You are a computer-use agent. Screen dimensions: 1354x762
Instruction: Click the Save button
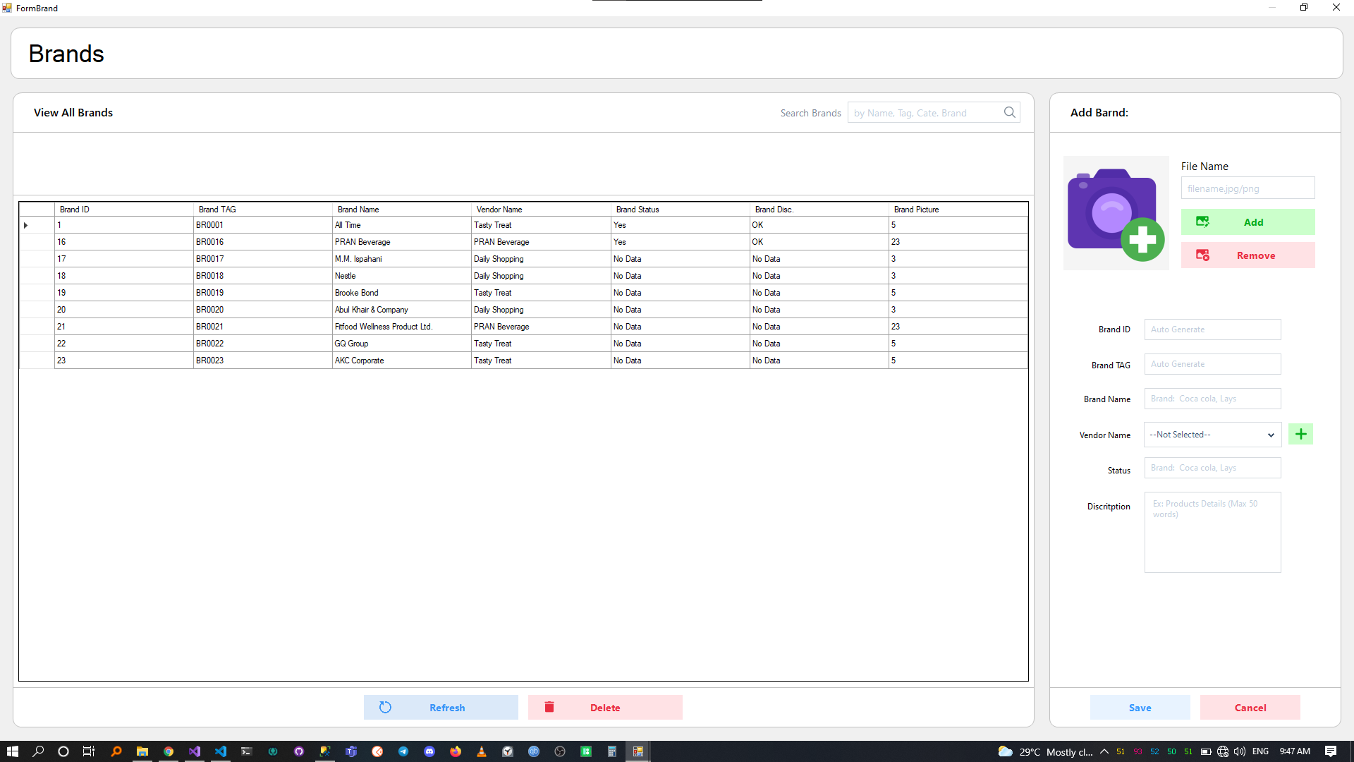point(1140,708)
